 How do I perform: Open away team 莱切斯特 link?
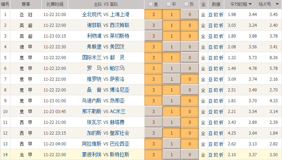120,36
